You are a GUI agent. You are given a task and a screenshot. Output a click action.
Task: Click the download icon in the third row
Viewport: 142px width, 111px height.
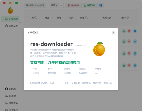pyautogui.click(x=124, y=54)
